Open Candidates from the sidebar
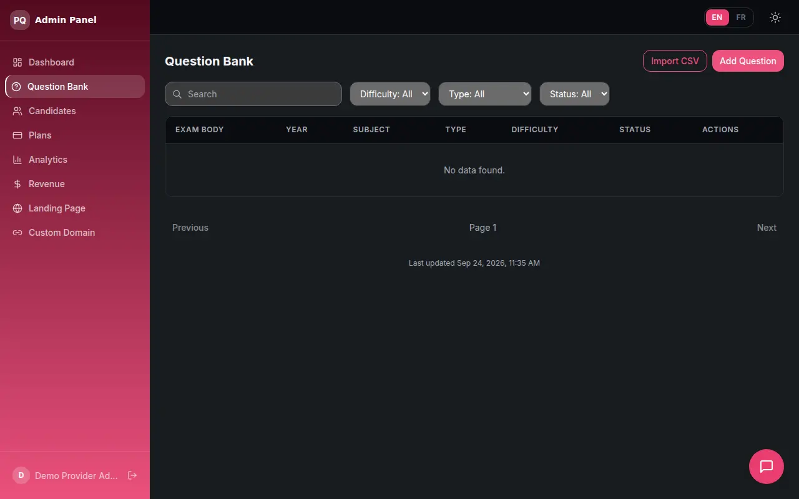This screenshot has width=799, height=499. (x=75, y=111)
